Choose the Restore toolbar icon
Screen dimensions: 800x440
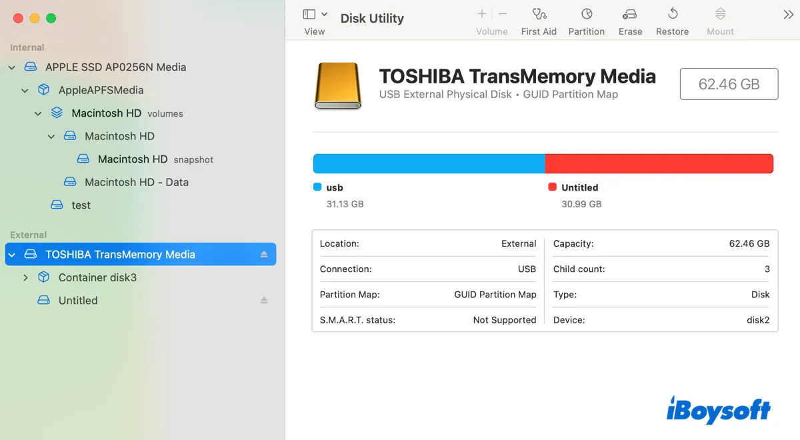pyautogui.click(x=673, y=14)
